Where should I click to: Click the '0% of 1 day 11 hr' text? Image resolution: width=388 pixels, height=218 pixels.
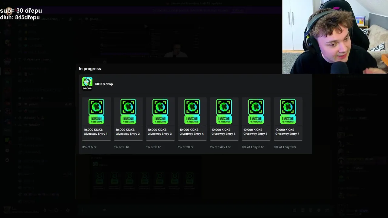coord(285,147)
